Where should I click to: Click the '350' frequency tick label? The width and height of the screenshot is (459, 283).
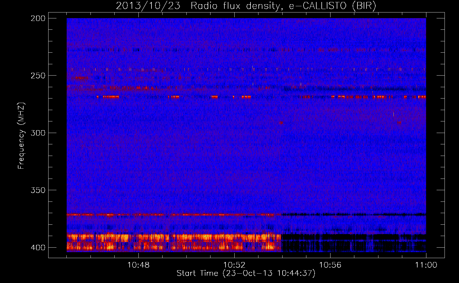pos(38,190)
